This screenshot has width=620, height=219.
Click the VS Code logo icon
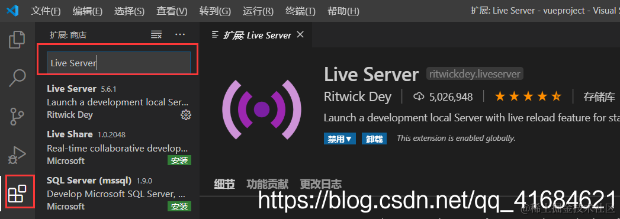pos(12,11)
